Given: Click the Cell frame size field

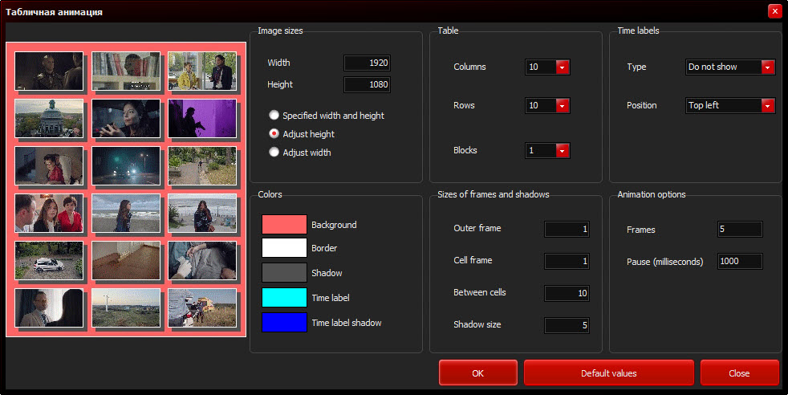Looking at the screenshot, I should tap(567, 261).
